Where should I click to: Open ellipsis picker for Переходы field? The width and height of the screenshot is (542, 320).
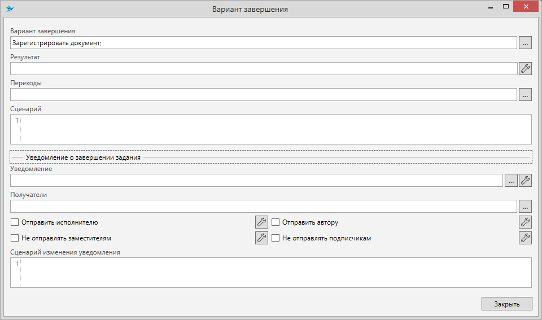(525, 95)
